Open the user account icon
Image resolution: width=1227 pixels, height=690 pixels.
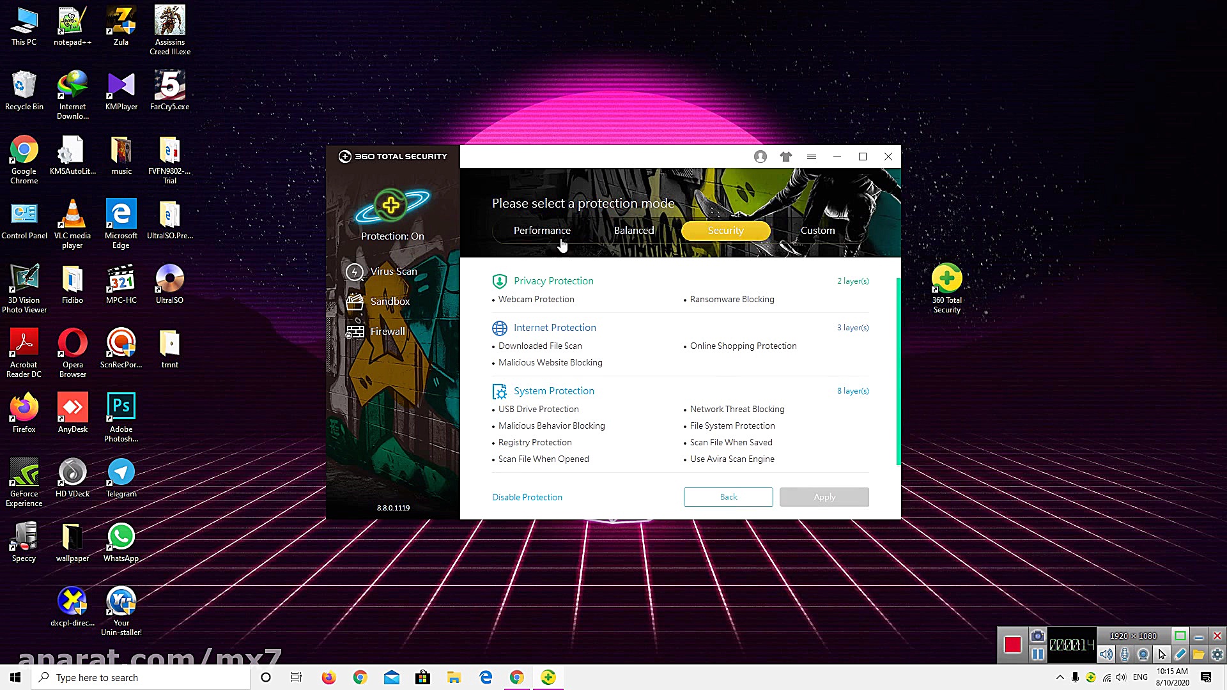(760, 157)
